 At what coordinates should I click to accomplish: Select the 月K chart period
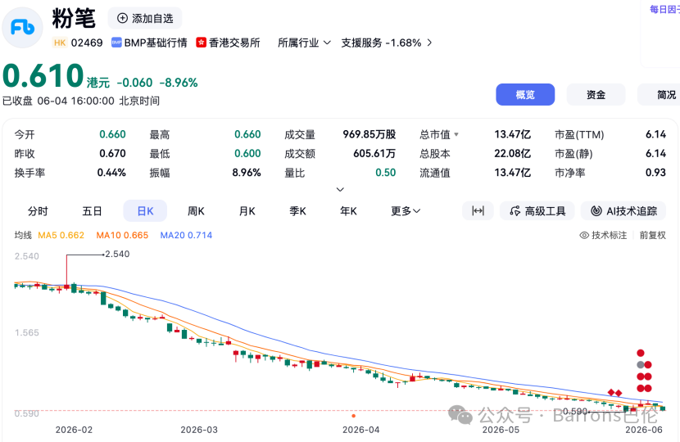pyautogui.click(x=247, y=211)
